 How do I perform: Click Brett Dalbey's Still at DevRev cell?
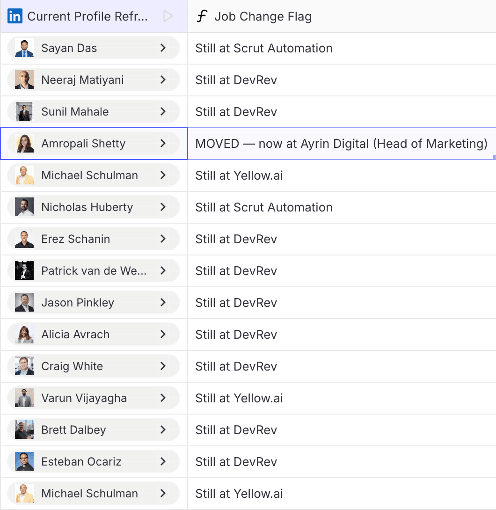click(342, 430)
